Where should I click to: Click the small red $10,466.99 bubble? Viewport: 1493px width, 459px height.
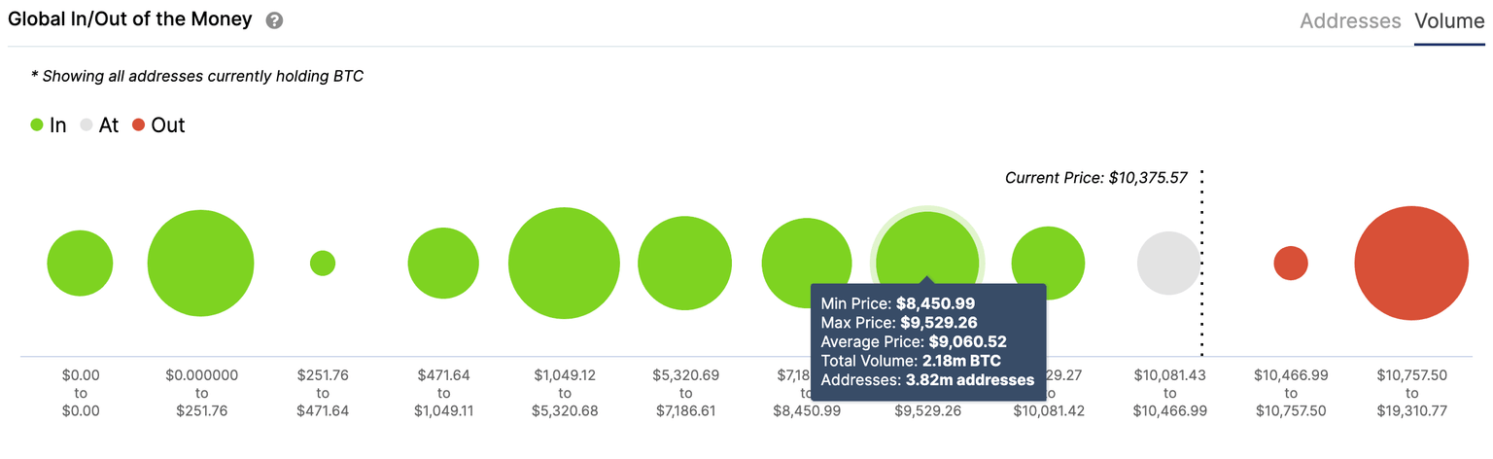tap(1291, 263)
